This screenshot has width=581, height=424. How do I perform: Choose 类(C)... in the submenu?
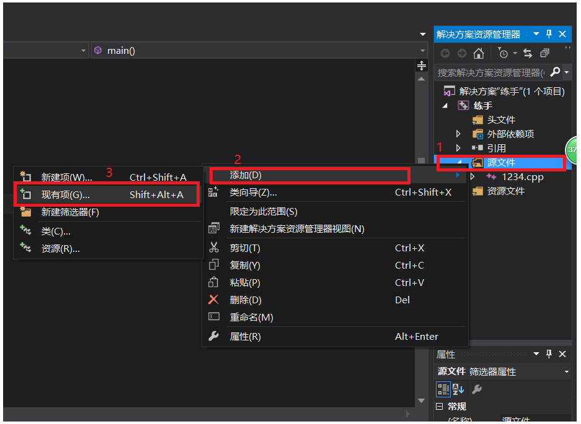point(109,231)
